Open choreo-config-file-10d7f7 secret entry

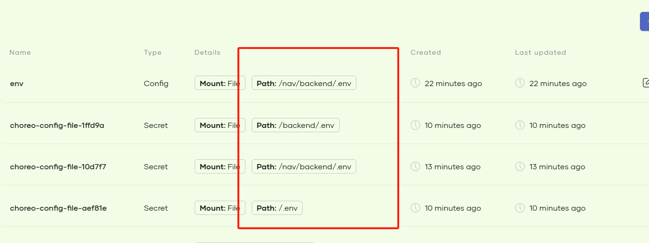point(58,167)
